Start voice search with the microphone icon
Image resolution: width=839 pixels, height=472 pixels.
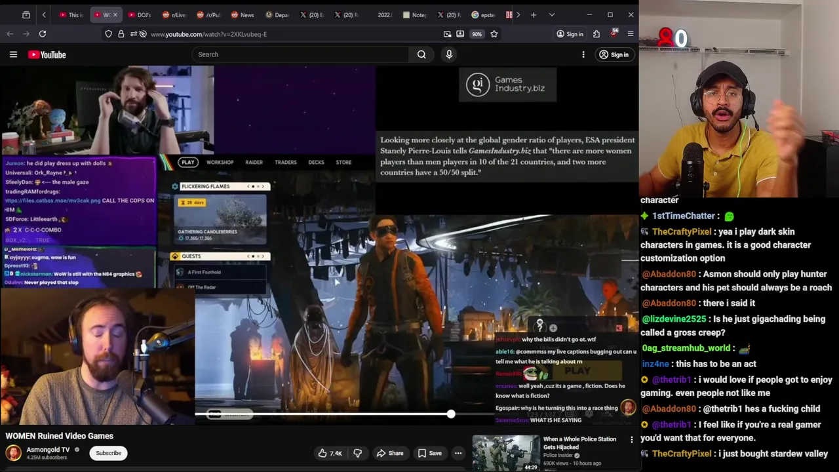[449, 54]
